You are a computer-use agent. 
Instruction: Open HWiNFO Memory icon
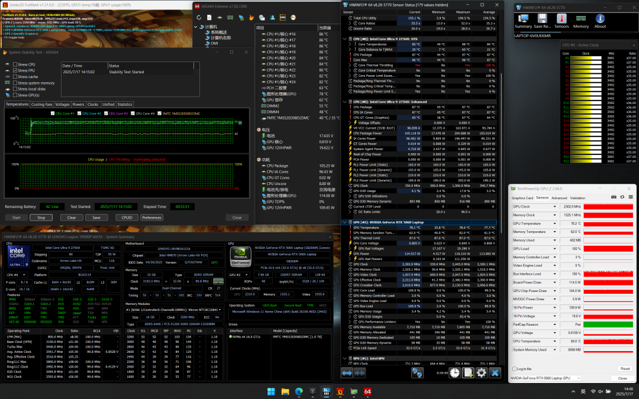581,21
